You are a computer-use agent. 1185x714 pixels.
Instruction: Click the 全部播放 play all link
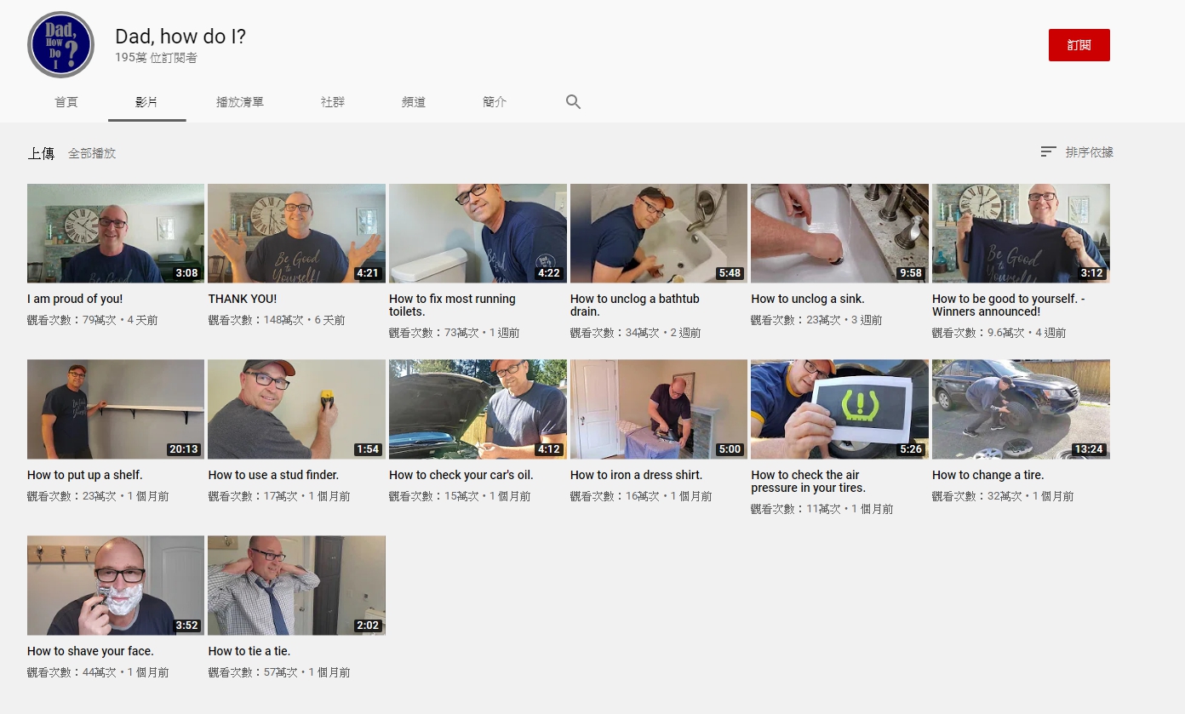92,154
